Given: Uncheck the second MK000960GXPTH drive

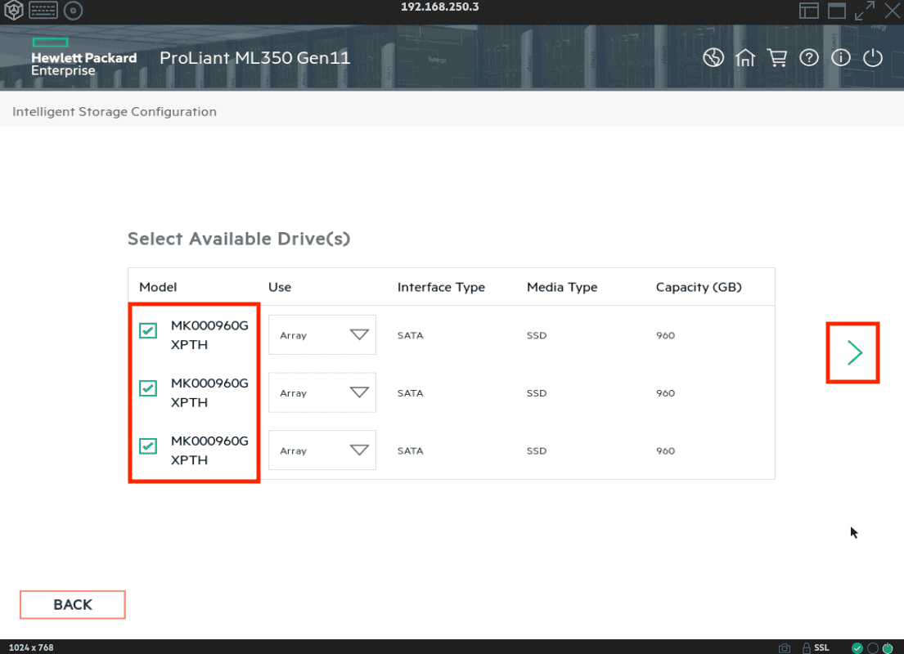Looking at the screenshot, I should coord(148,388).
